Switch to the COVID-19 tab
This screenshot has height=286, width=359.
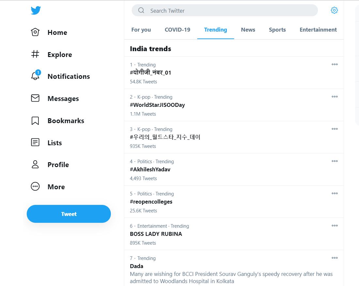177,30
